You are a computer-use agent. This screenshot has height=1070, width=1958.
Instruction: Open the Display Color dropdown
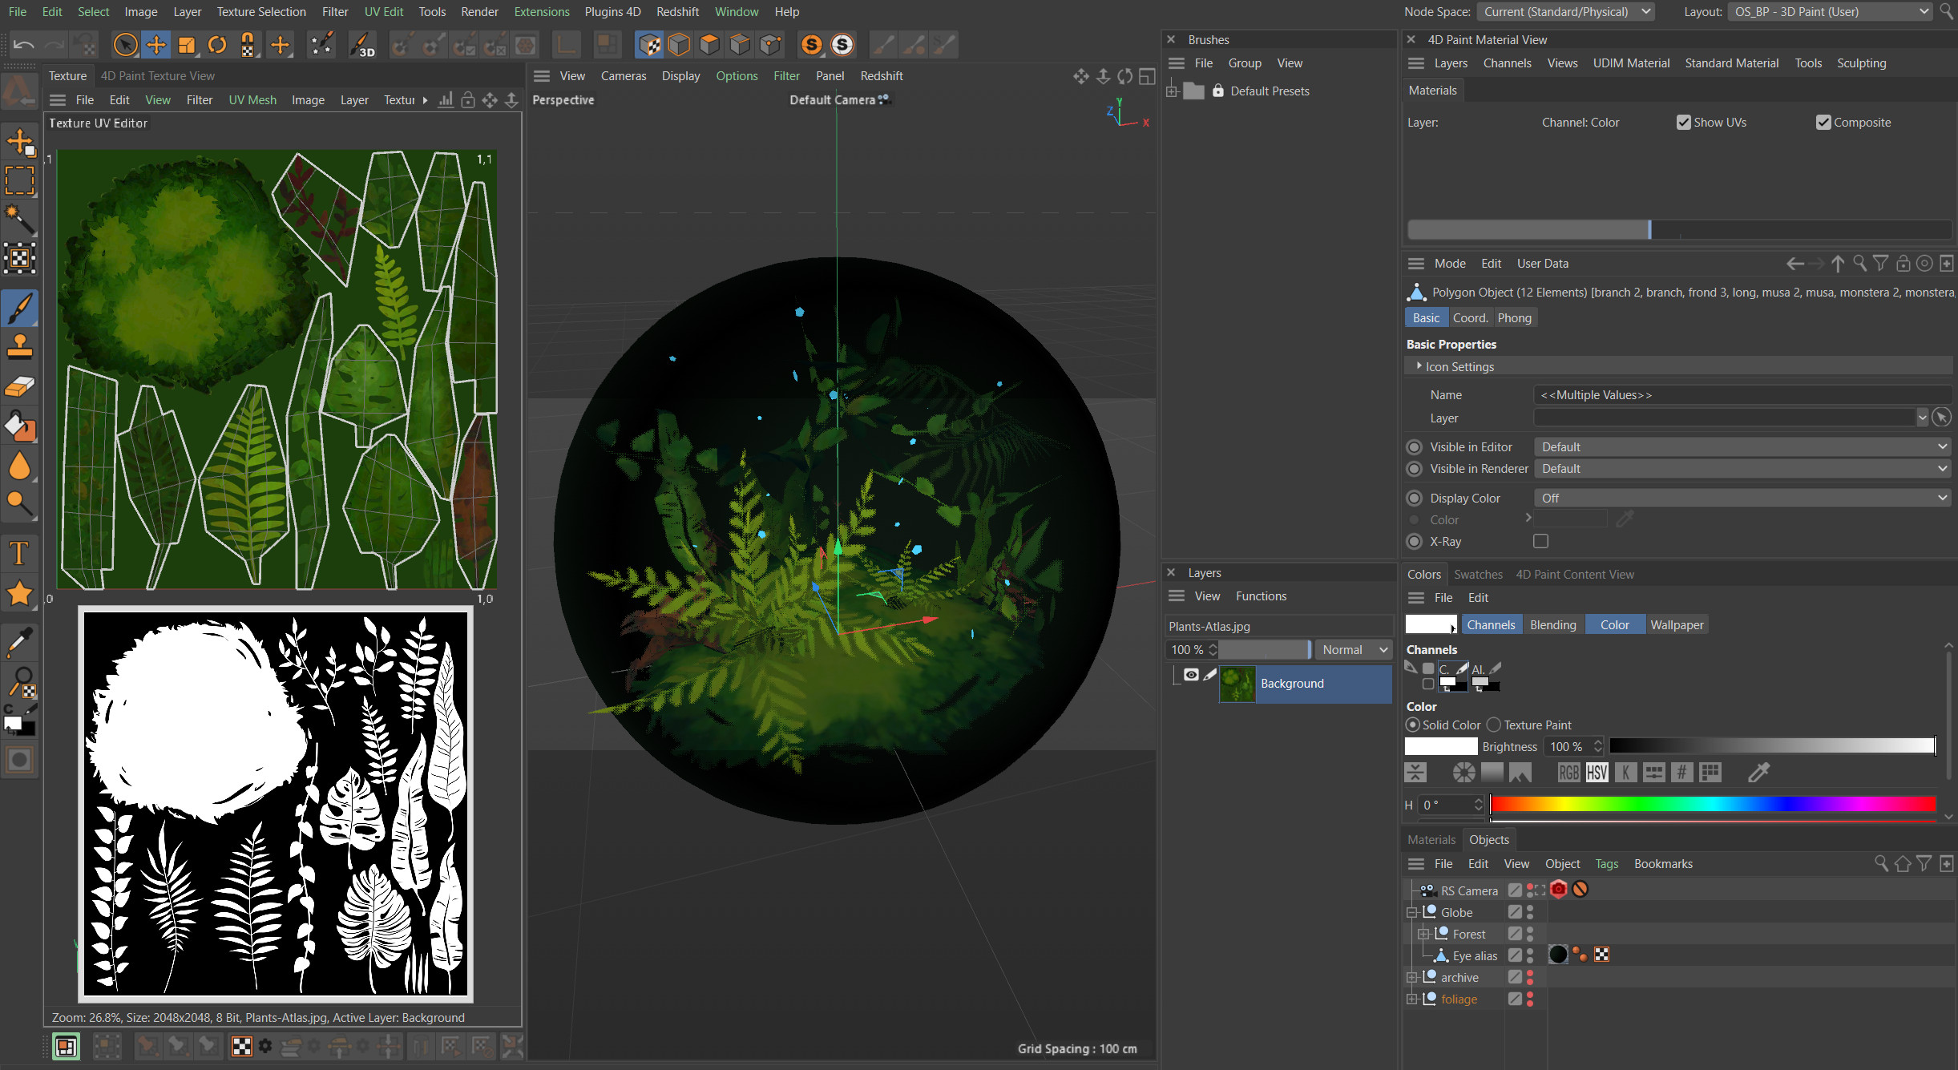[x=1742, y=498]
